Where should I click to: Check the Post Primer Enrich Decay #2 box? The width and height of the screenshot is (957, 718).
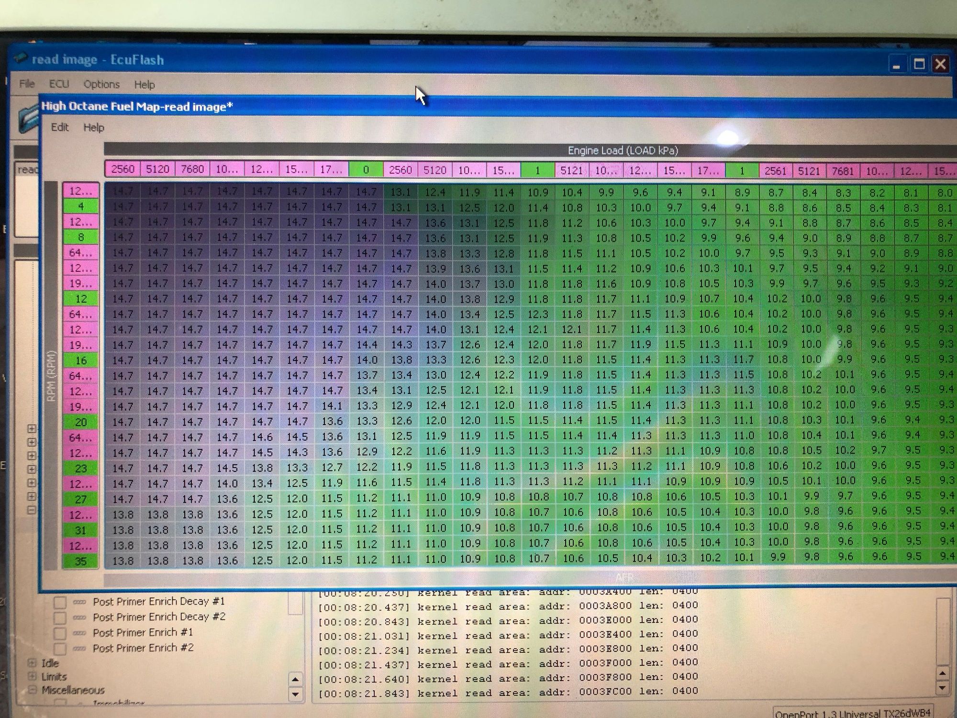point(60,618)
